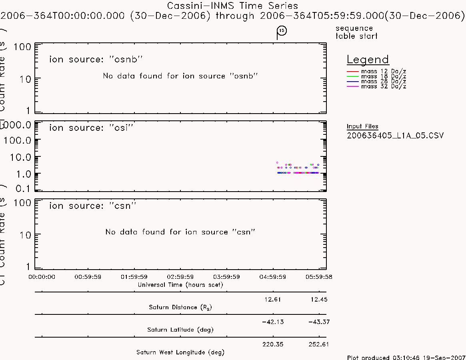Click the 100 tick label of the csn panel

(x=22, y=203)
